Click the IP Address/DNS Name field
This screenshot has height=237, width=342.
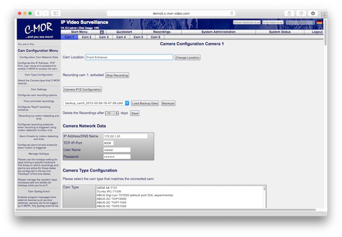click(125, 136)
